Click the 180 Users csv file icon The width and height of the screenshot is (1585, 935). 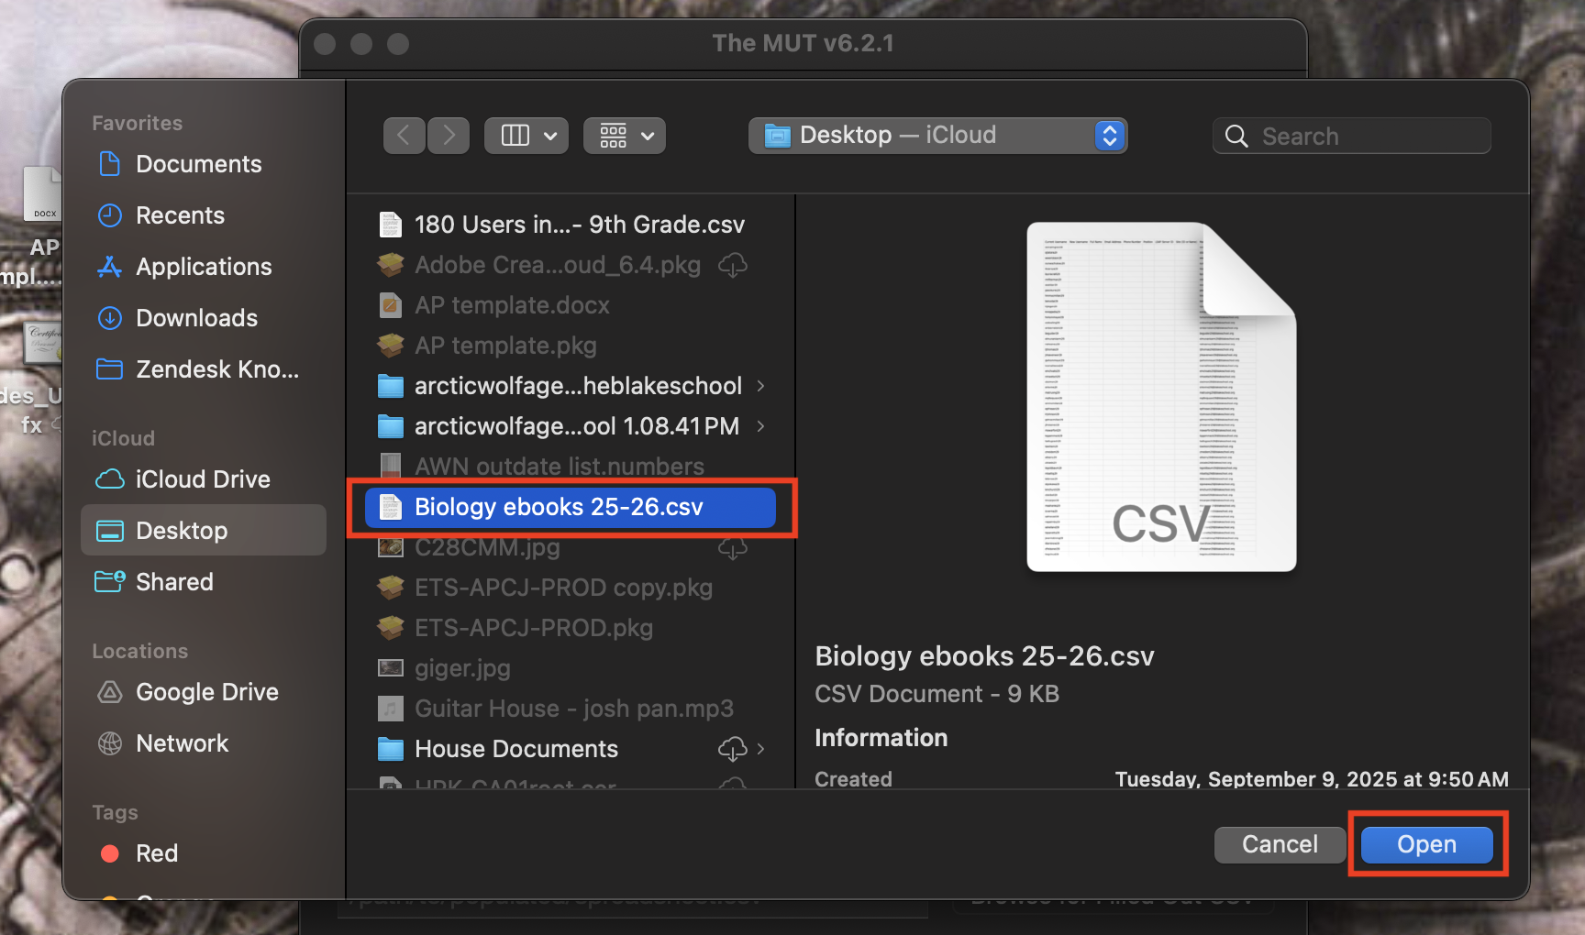391,225
